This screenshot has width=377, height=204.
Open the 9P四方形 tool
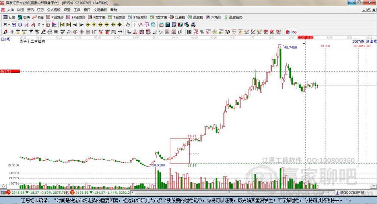click(75, 17)
